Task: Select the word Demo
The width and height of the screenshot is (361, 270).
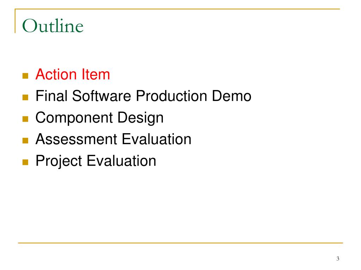Action: (232, 96)
